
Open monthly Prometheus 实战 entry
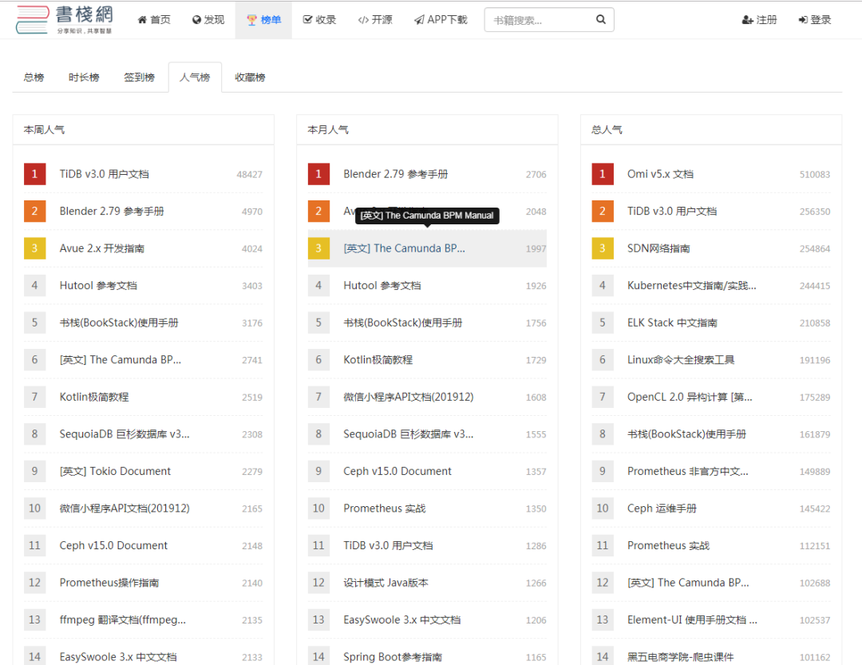tap(385, 509)
